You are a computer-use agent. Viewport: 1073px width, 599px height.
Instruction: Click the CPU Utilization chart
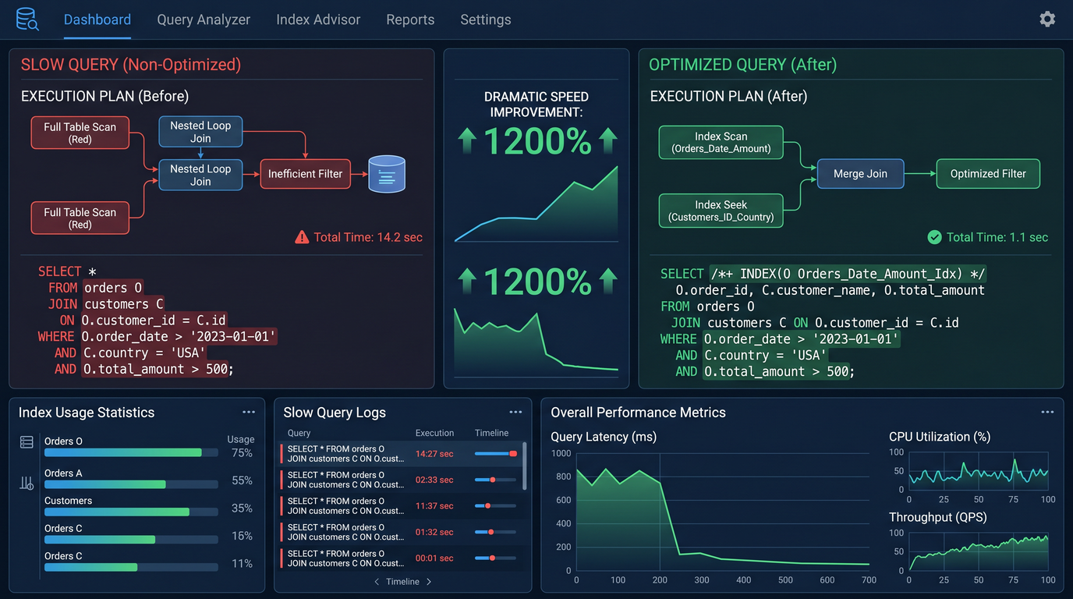(x=978, y=470)
